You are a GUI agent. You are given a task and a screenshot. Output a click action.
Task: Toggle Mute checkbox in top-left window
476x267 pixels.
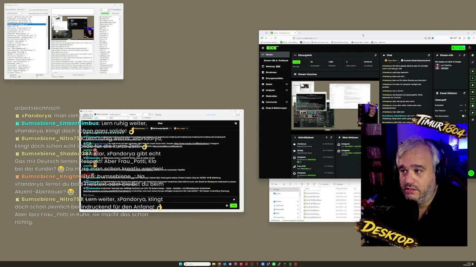click(x=53, y=17)
